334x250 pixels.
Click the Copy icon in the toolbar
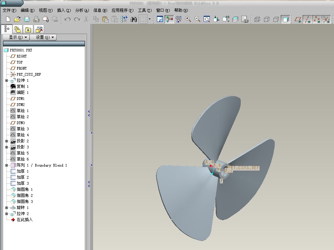96,19
